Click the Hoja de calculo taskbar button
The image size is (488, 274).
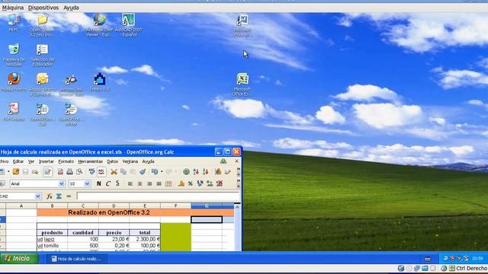[76, 259]
